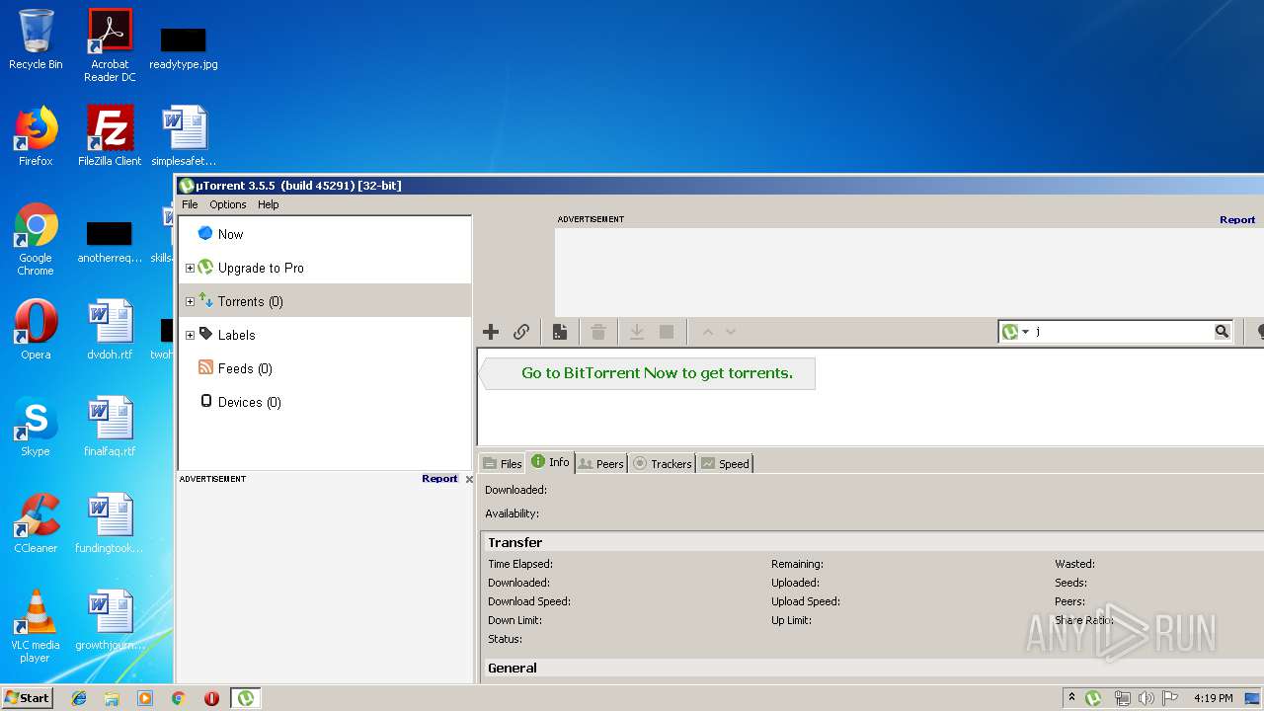Viewport: 1264px width, 711px height.
Task: Click Report link above top advertisement
Action: click(1237, 219)
